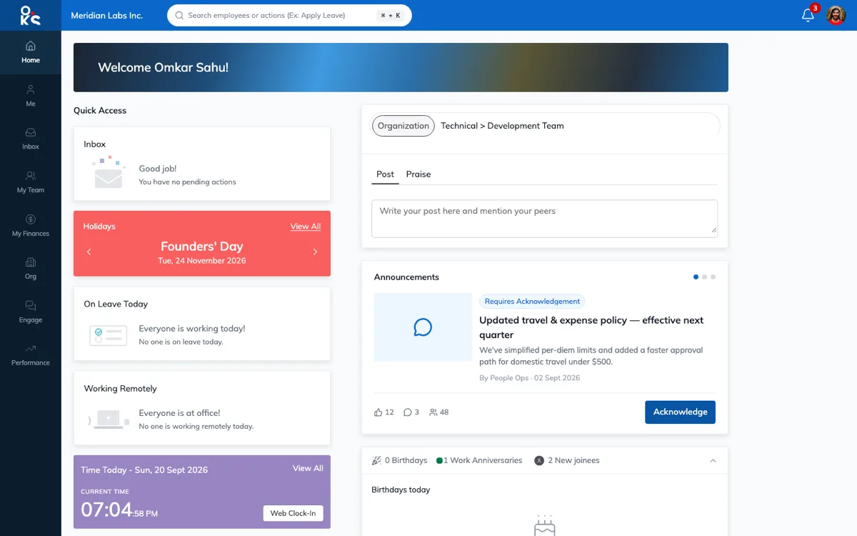Viewport: 857px width, 536px height.
Task: Select the 2 New joinees tab
Action: pos(567,460)
